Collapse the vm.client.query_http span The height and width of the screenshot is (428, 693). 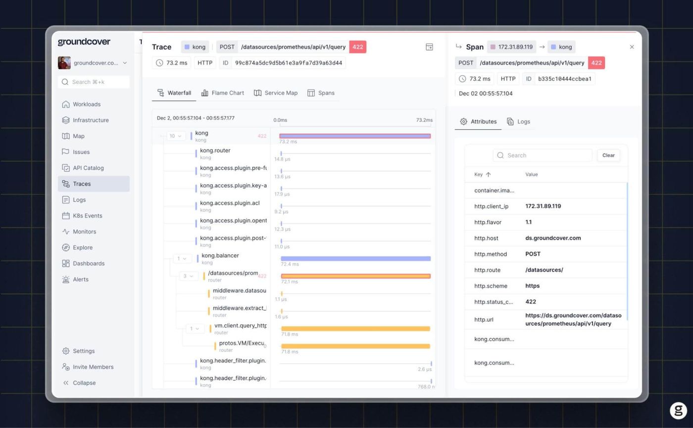coord(195,329)
